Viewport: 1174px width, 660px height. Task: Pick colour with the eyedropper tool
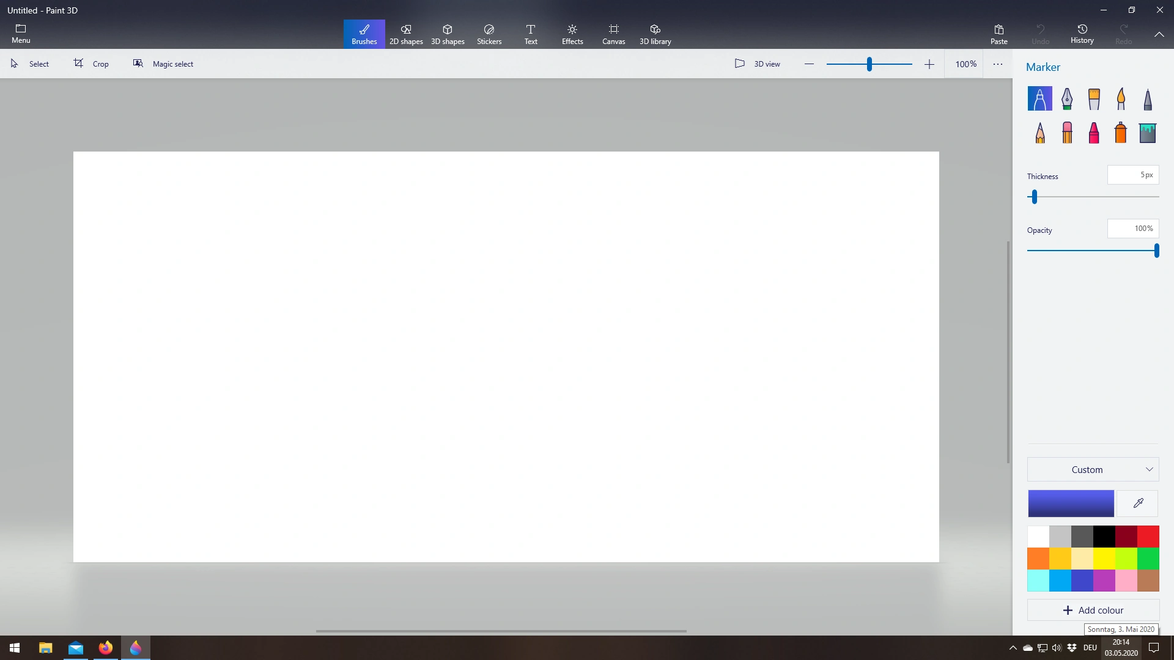coord(1138,504)
